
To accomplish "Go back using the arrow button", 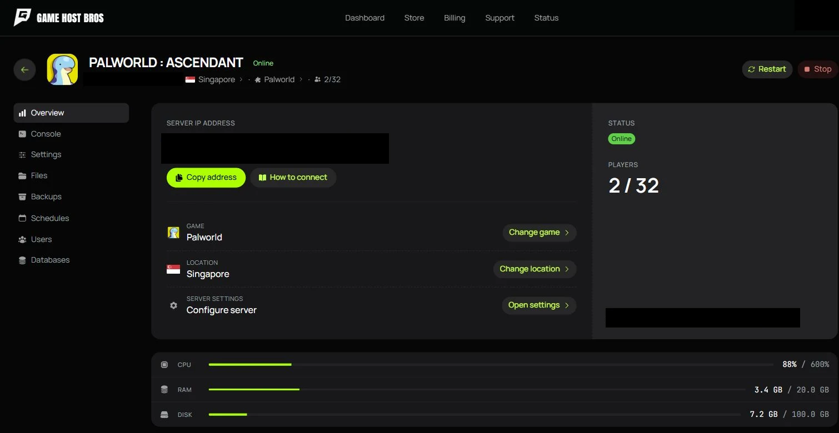I will coord(24,70).
